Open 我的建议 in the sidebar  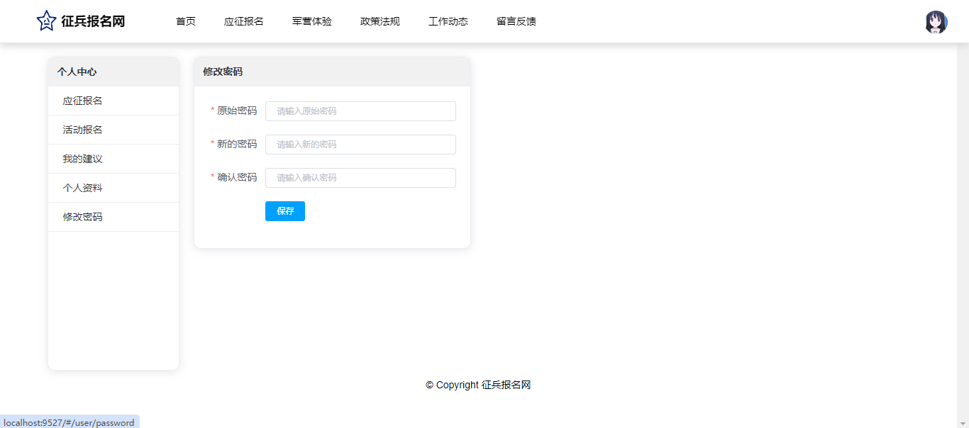tap(113, 159)
